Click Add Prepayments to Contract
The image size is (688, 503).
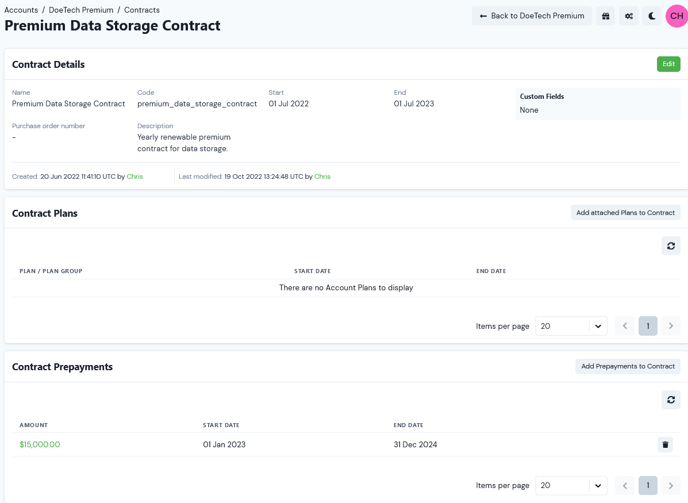click(628, 366)
